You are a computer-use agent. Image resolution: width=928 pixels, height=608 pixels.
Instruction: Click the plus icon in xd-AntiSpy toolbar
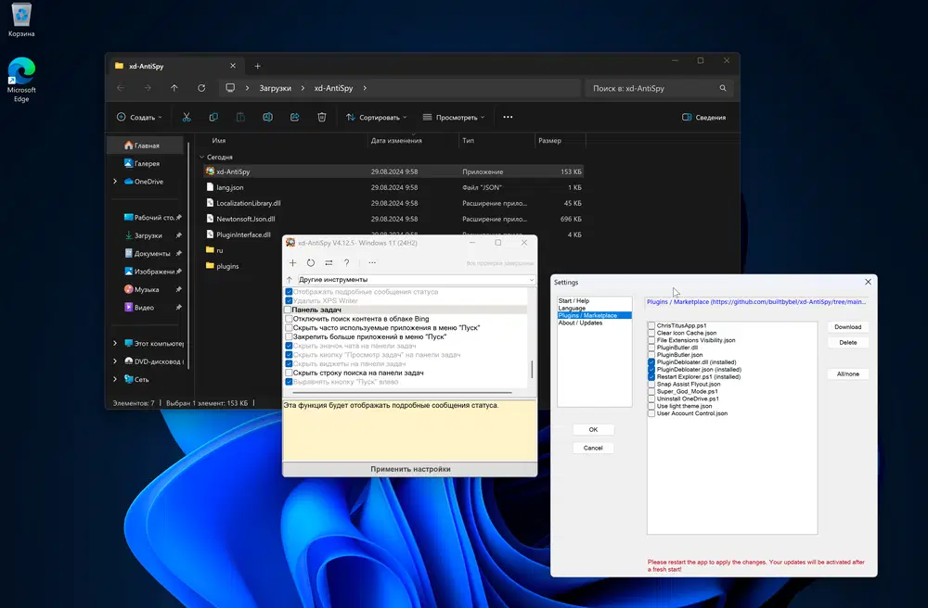(x=293, y=263)
